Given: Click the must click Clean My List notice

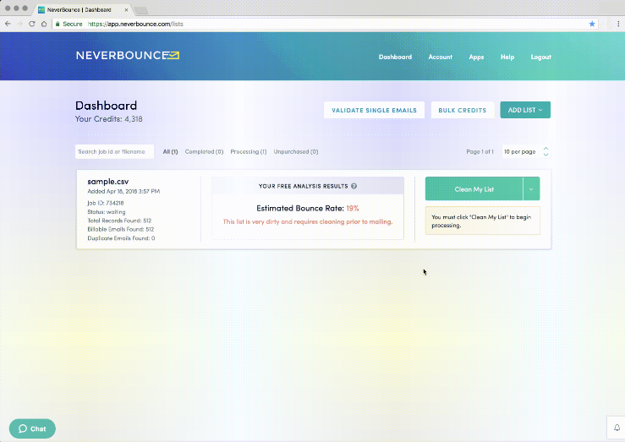Looking at the screenshot, I should coord(483,221).
